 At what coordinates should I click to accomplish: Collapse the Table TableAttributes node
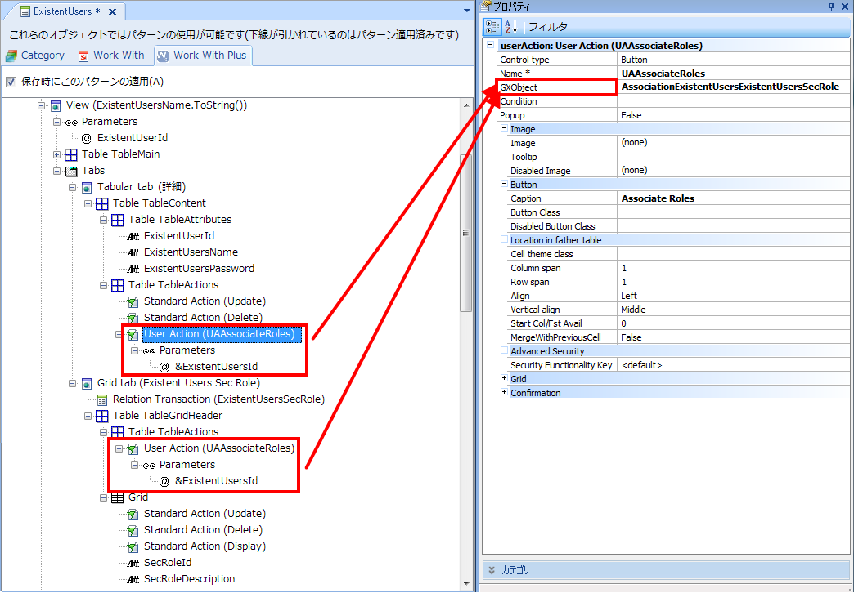pos(103,220)
